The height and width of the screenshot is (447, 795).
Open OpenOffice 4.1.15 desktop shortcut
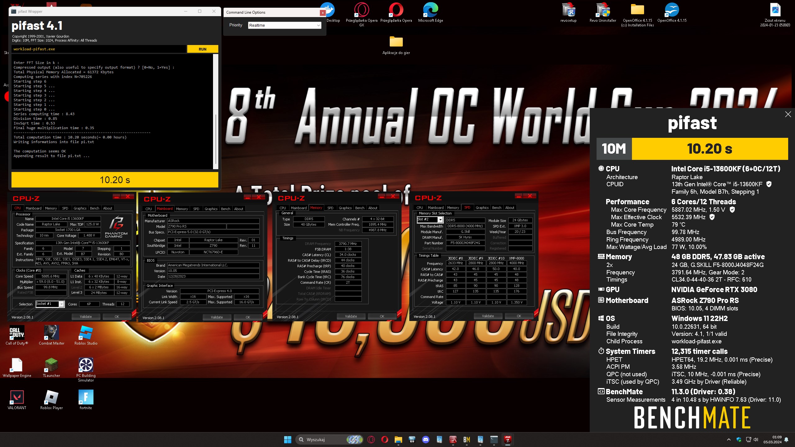point(672,12)
